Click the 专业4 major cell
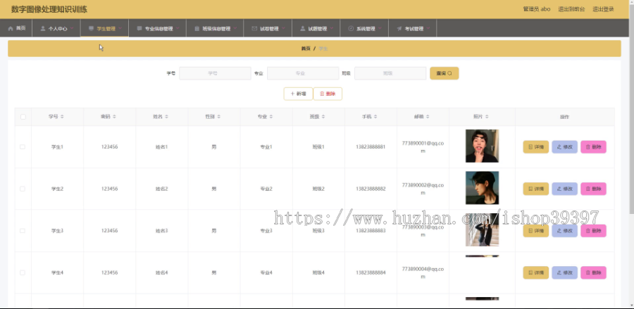The width and height of the screenshot is (634, 309). coord(266,272)
